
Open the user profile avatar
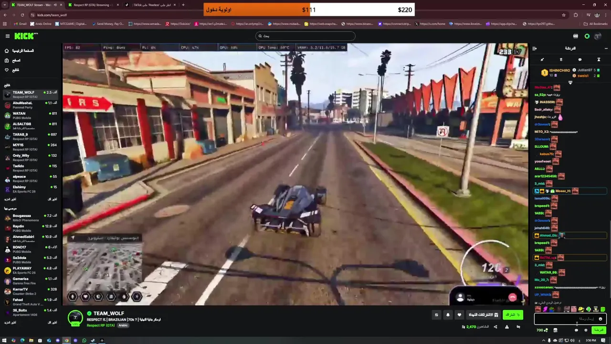point(598,36)
